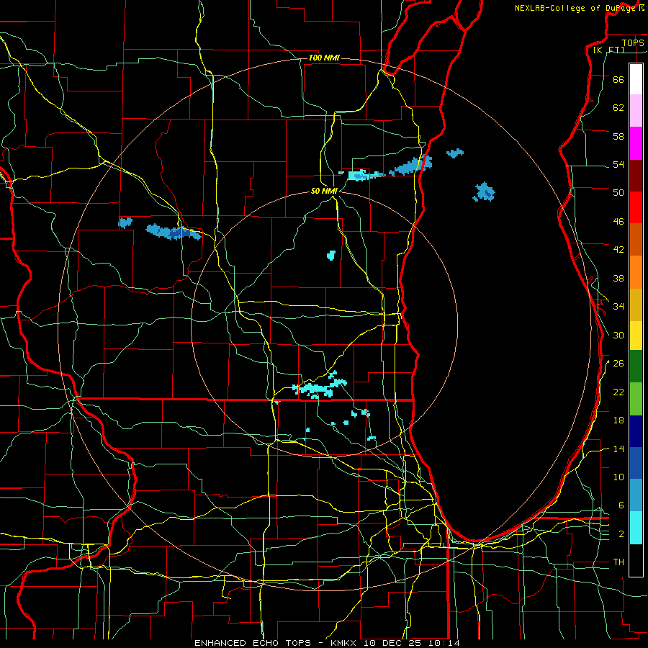648x648 pixels.
Task: Select the white legend color segment
Action: 636,79
